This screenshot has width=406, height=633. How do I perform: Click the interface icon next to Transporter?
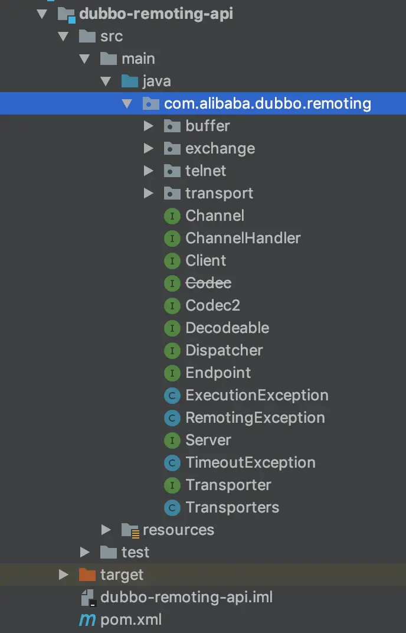pos(172,485)
